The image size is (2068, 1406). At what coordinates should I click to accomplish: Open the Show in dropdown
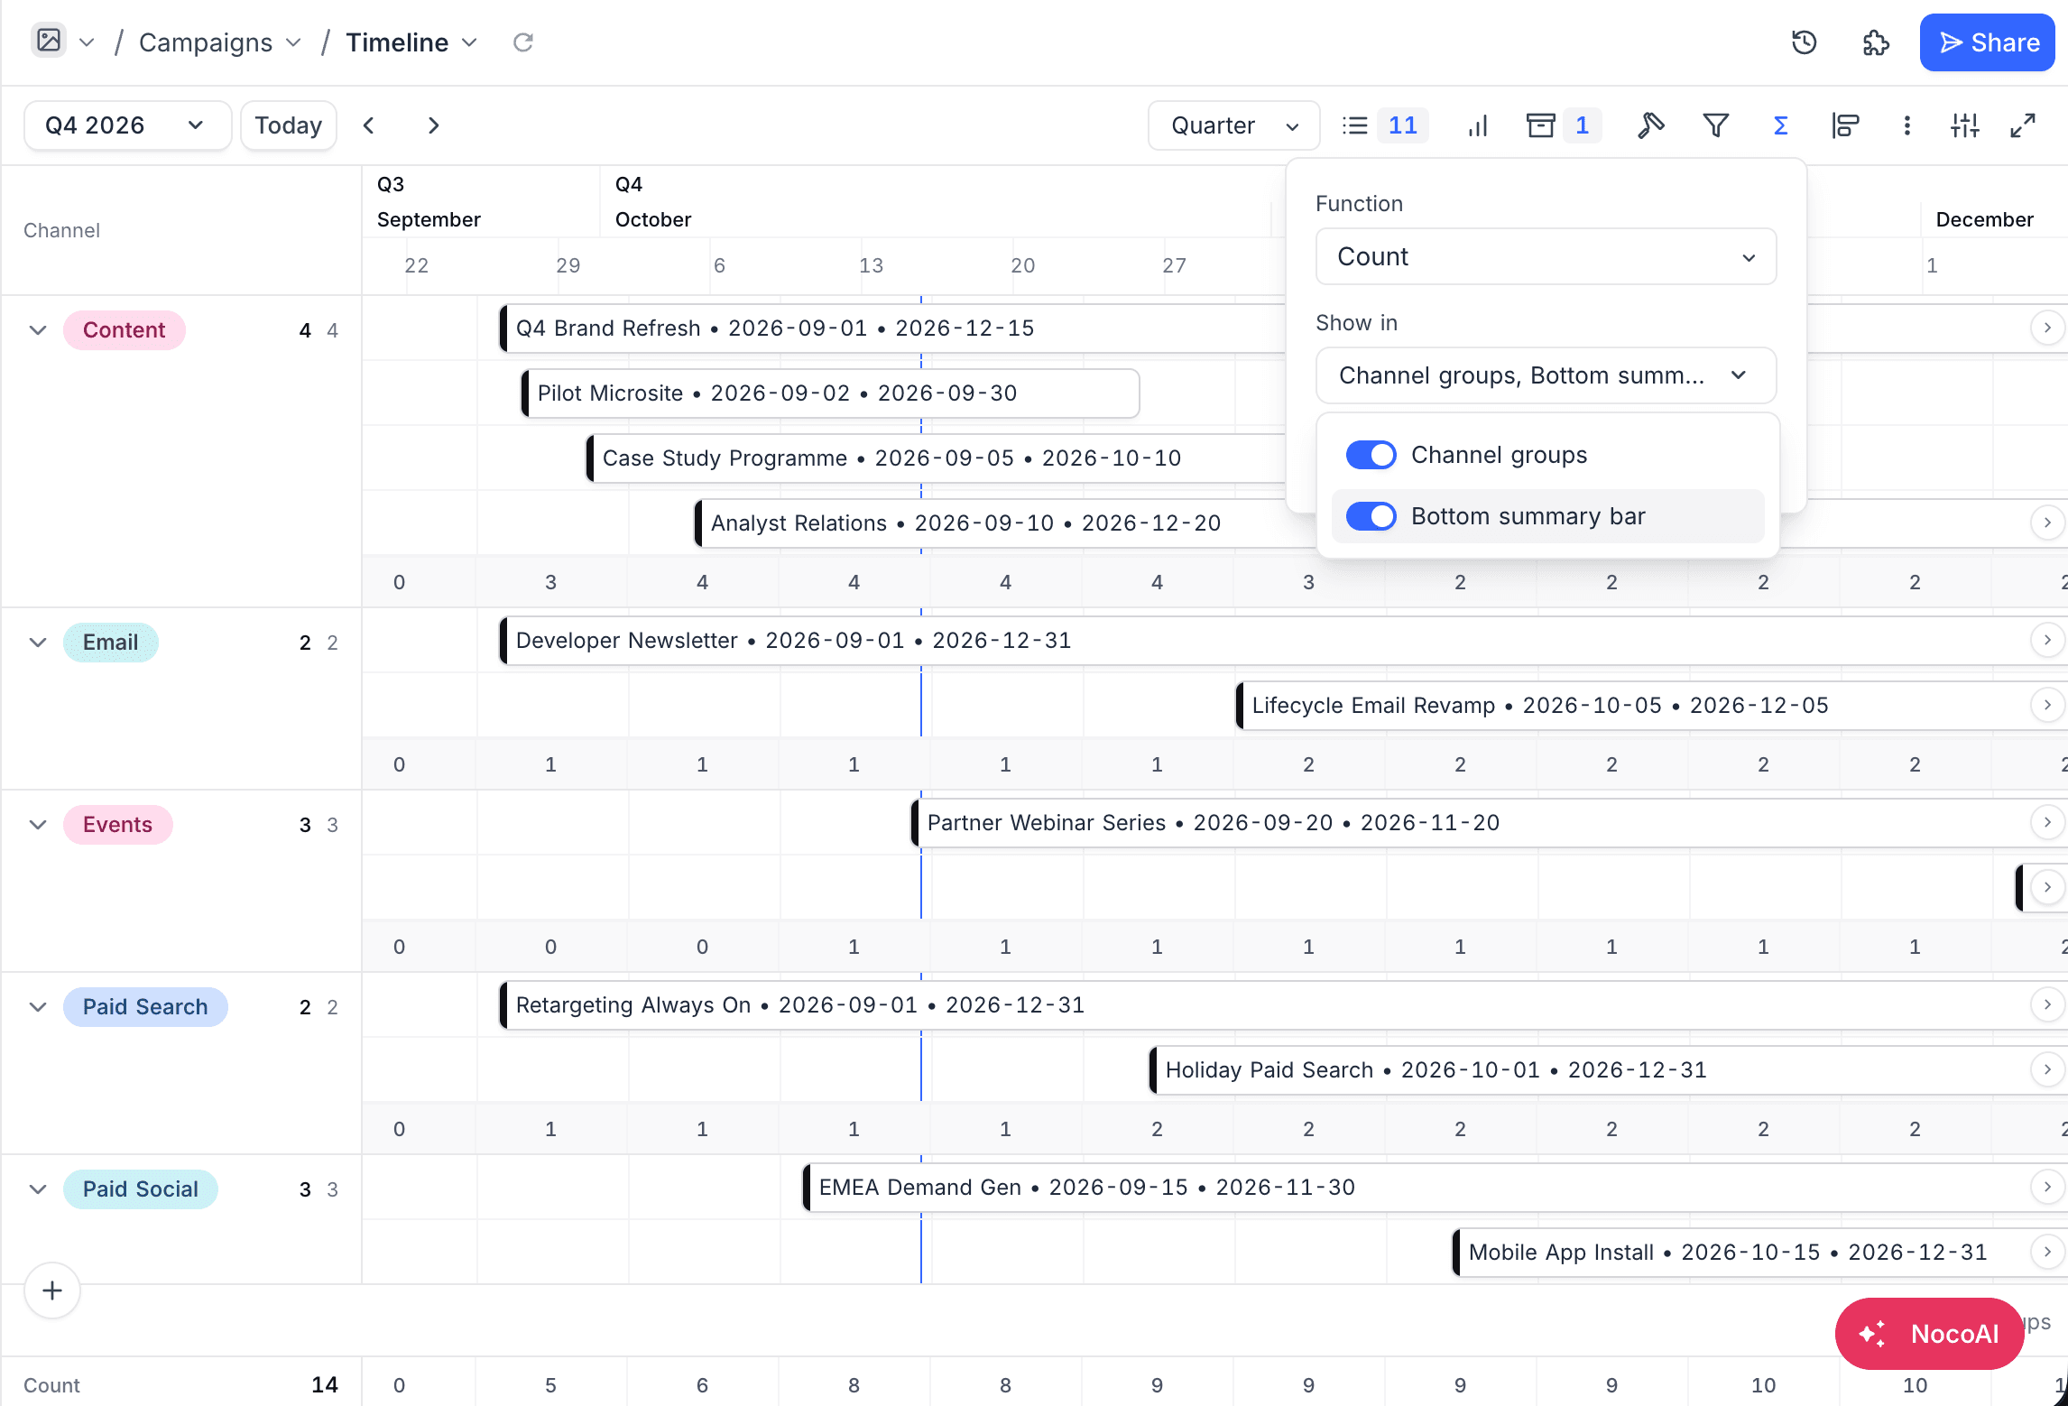click(x=1546, y=375)
